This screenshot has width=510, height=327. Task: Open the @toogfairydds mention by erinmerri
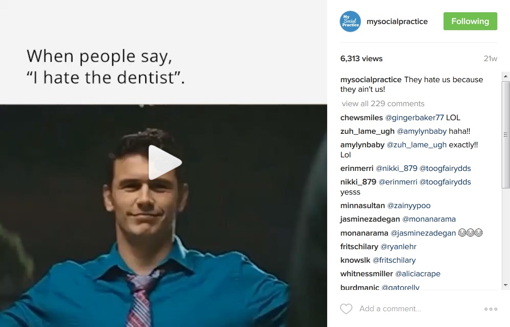coord(445,168)
